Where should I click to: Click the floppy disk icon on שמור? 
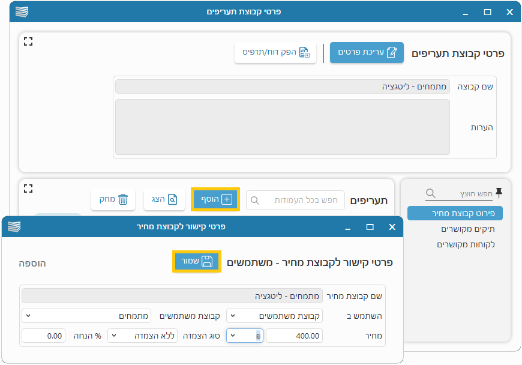(x=207, y=261)
